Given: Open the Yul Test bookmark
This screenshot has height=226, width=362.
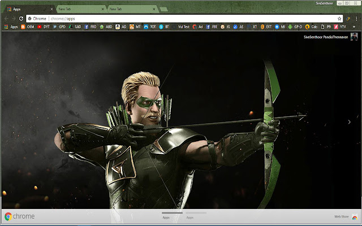Looking at the screenshot, I should point(181,27).
